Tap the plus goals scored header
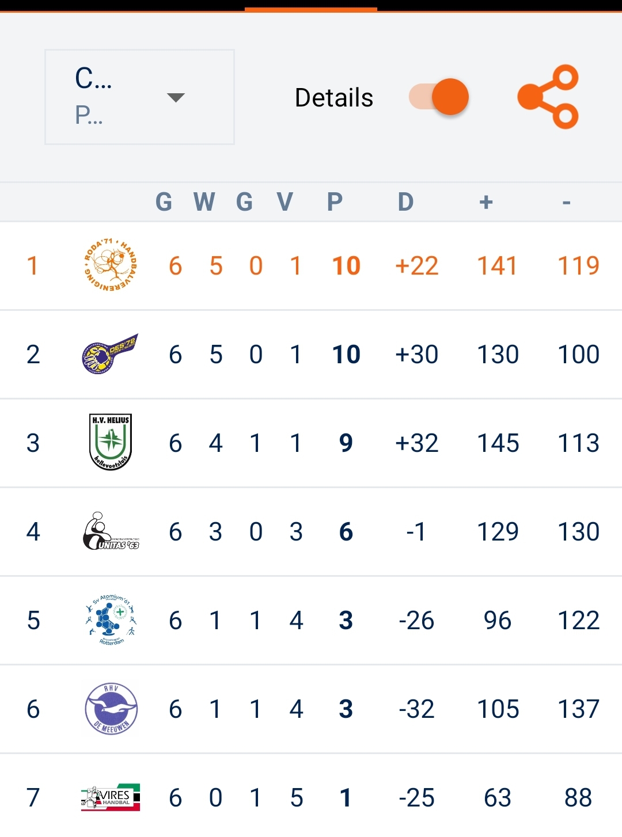 click(486, 202)
